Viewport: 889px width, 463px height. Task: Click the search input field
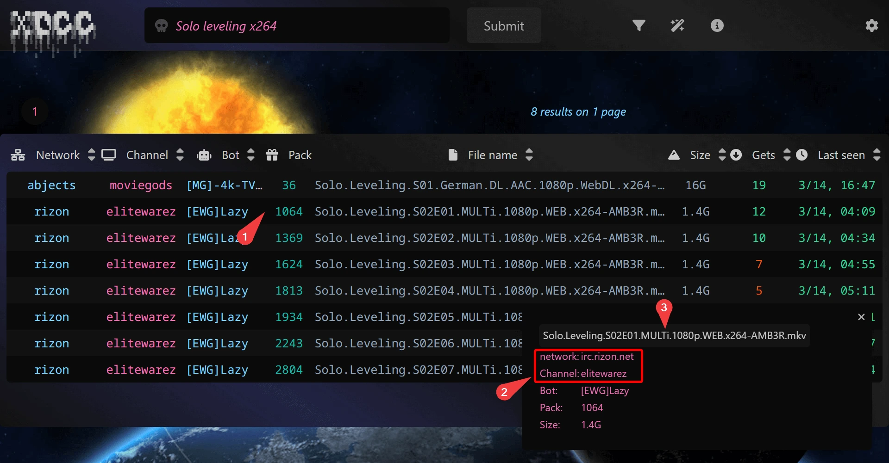296,25
